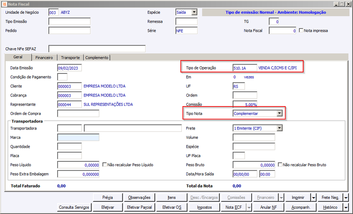
Task: Open the arrow beside Frete Neg. button
Action: coord(346,198)
